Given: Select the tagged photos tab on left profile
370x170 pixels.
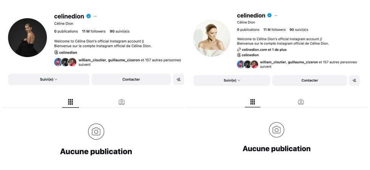Looking at the screenshot, I should pyautogui.click(x=122, y=102).
